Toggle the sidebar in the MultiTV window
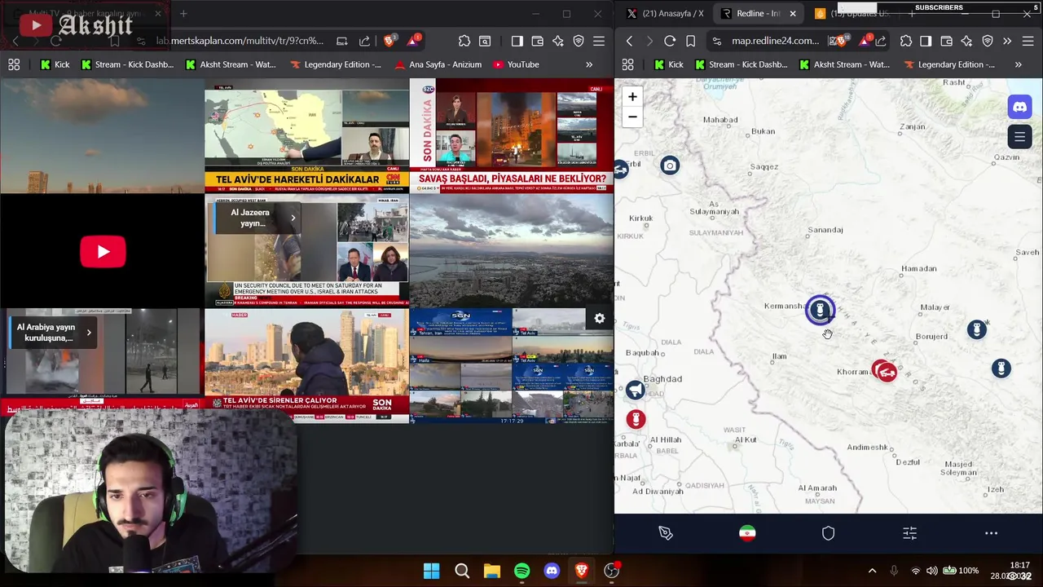1043x587 pixels. pos(517,41)
